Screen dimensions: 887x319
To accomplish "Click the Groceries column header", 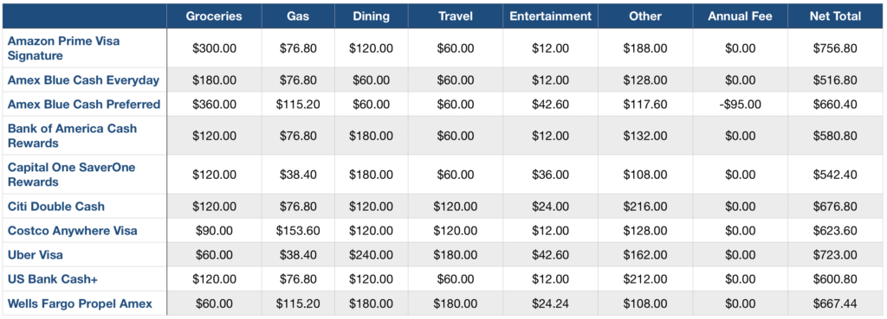I will click(x=214, y=16).
